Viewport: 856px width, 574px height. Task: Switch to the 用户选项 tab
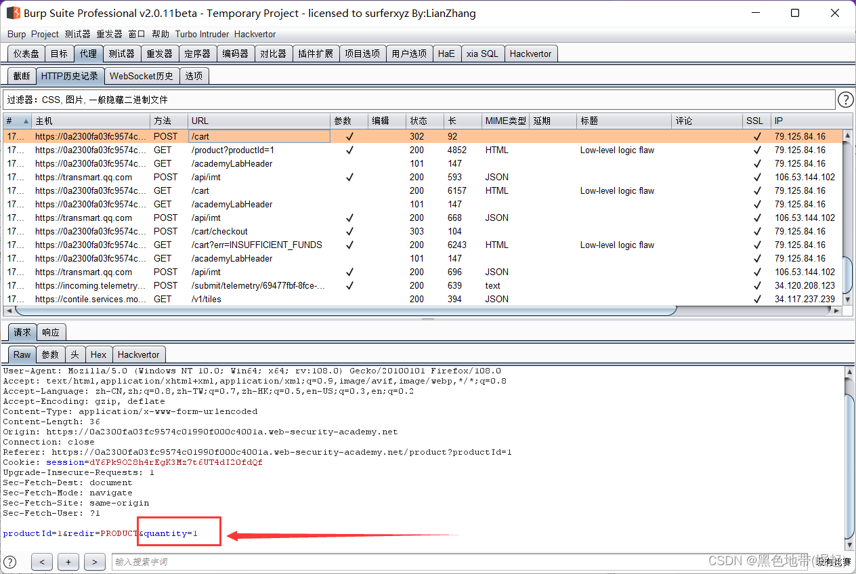(x=409, y=54)
